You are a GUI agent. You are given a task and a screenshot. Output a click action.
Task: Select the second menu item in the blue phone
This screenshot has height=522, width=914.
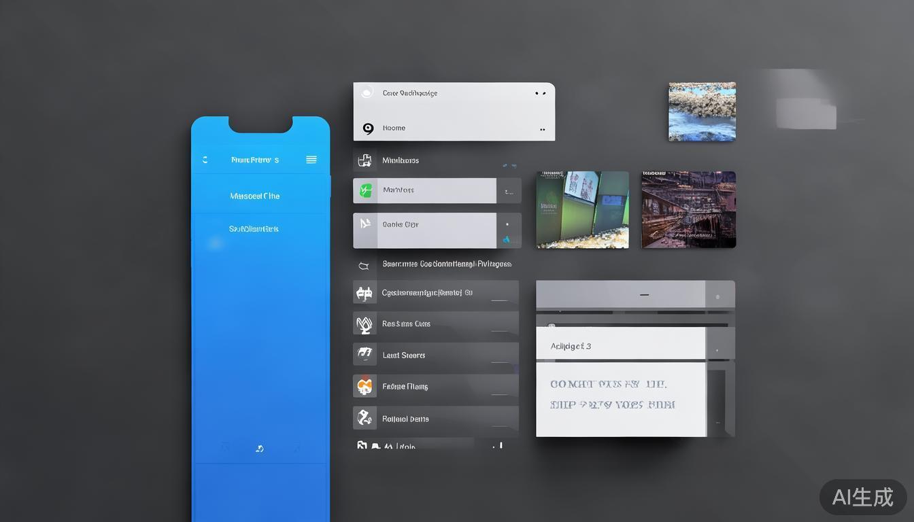tap(254, 229)
